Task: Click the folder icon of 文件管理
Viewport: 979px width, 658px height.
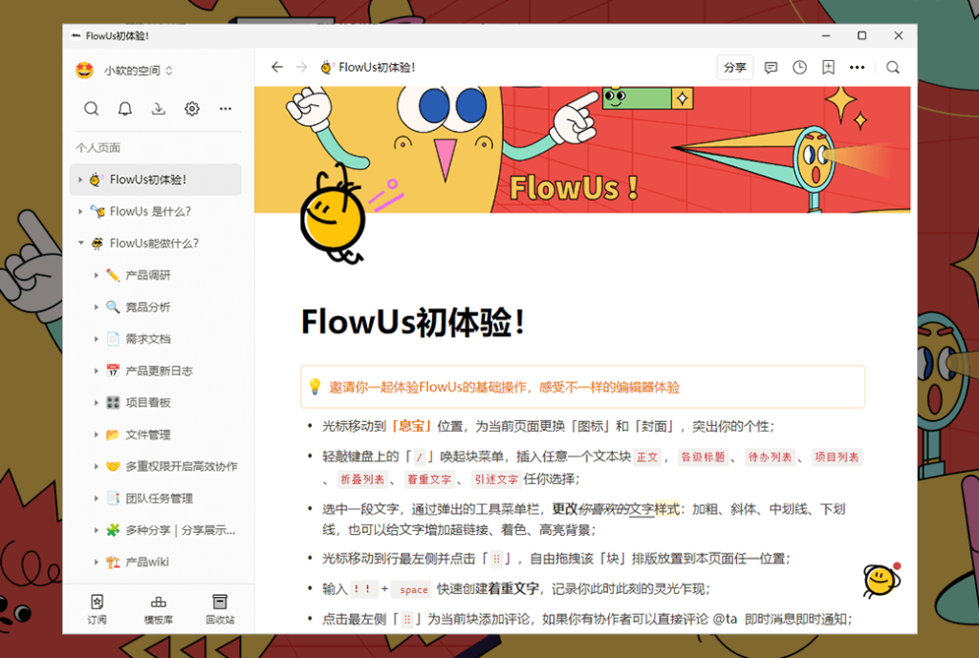Action: 113,435
